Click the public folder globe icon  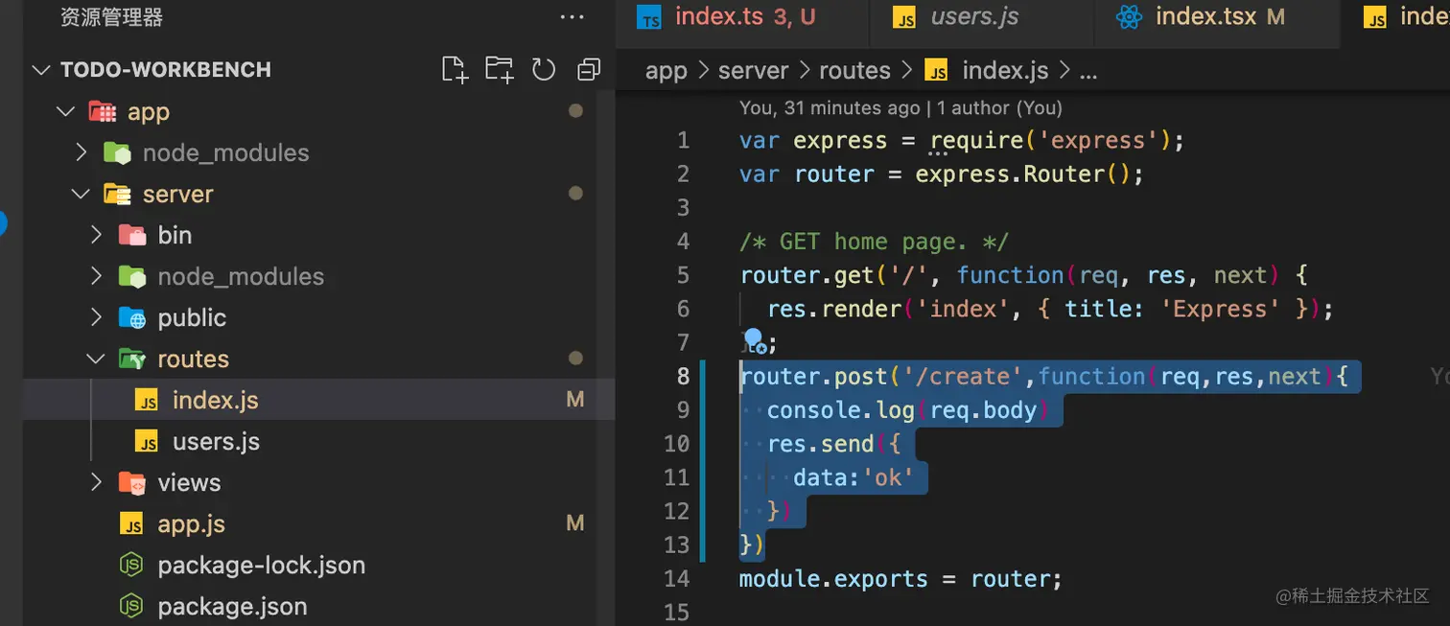(x=131, y=317)
